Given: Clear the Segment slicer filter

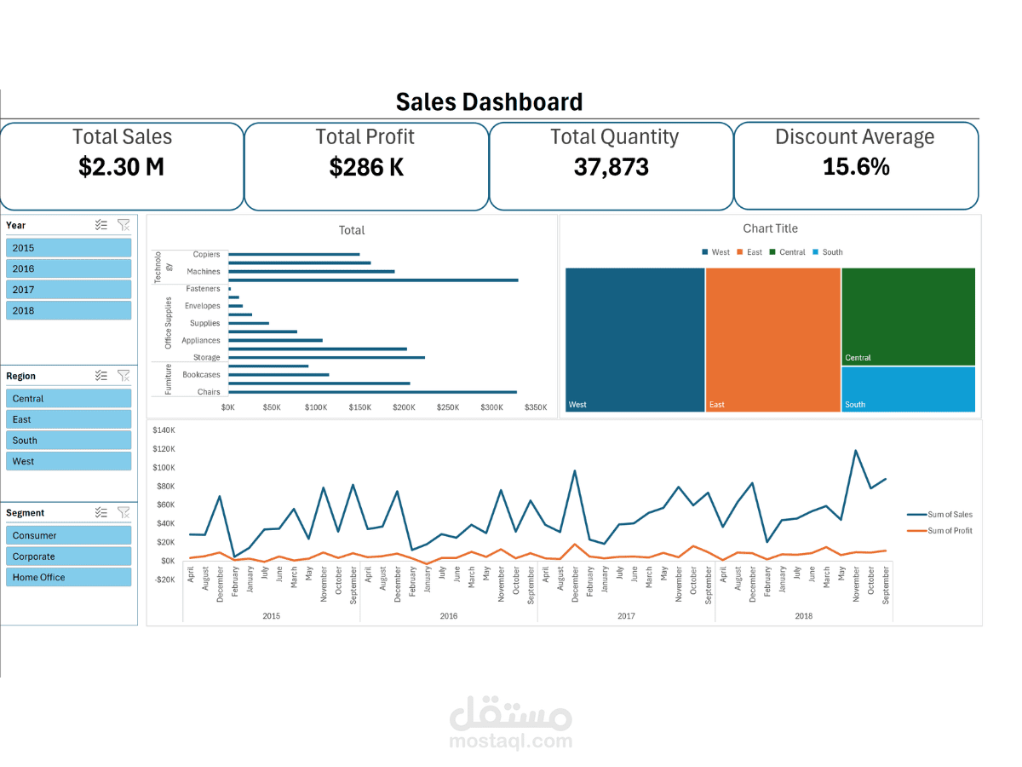Looking at the screenshot, I should pos(123,512).
